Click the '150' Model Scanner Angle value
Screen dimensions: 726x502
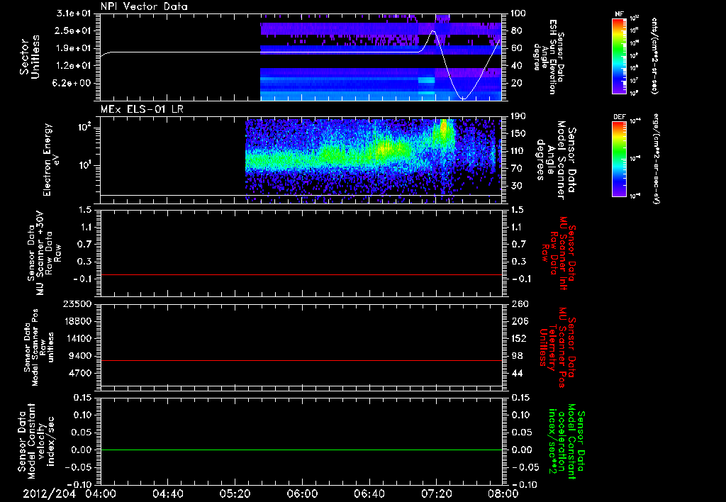coord(518,134)
